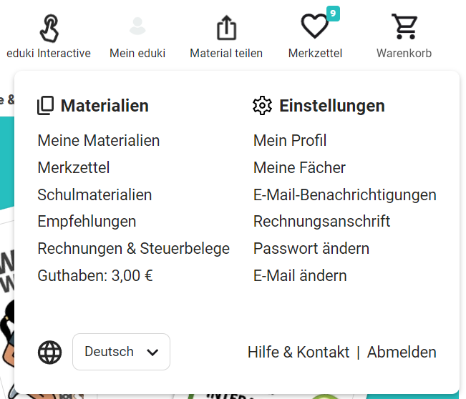The height and width of the screenshot is (399, 466).
Task: Open eduki Interactive via hand-touch icon
Action: [49, 29]
